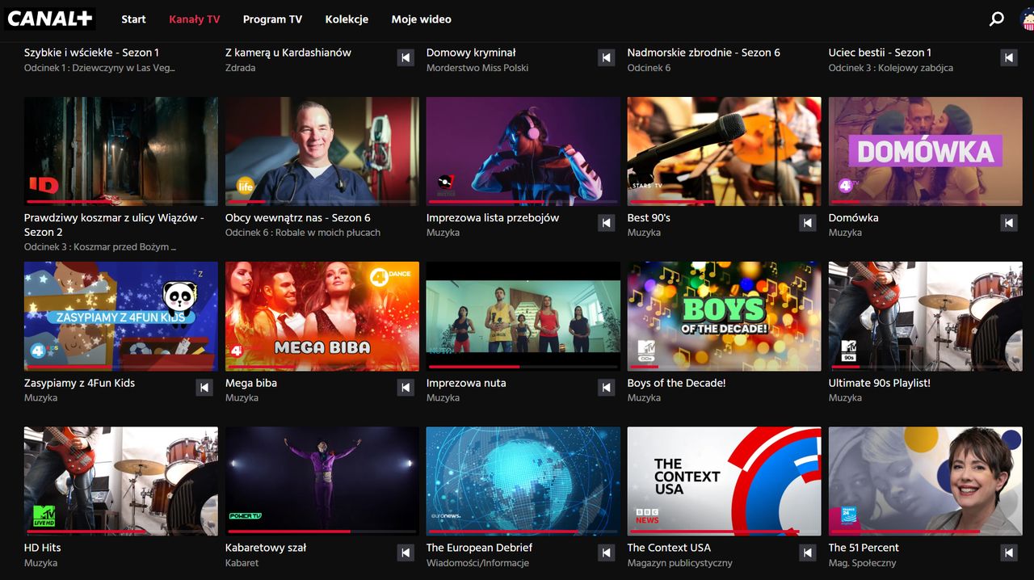Open the HD Hits title link
1034x580 pixels.
42,548
